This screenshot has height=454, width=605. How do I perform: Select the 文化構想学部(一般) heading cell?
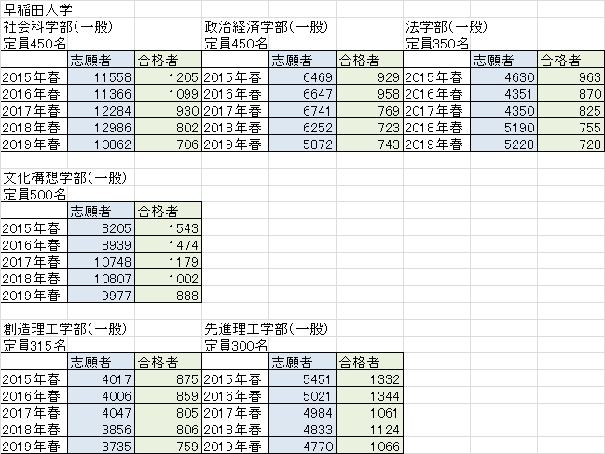[x=67, y=177]
